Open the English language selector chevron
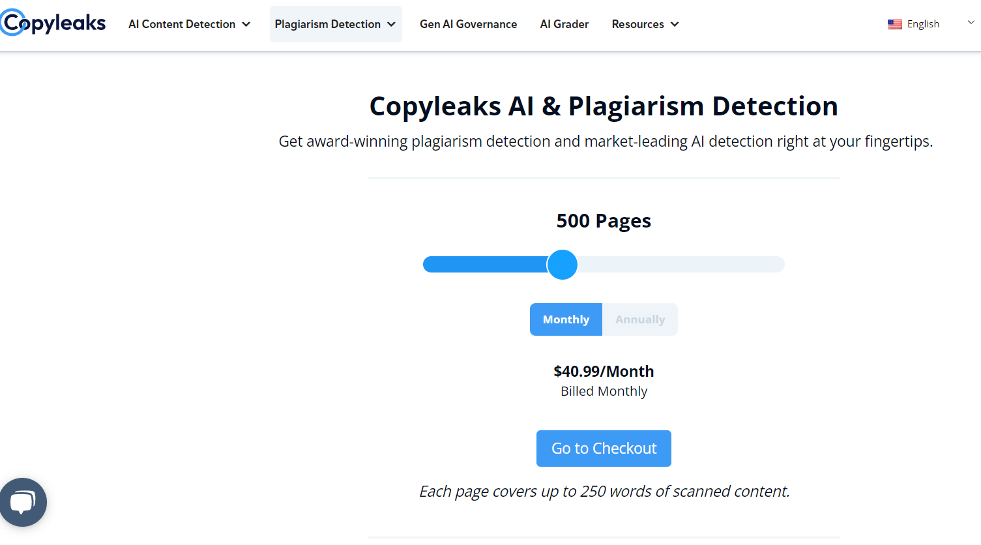The height and width of the screenshot is (545, 981). (971, 22)
